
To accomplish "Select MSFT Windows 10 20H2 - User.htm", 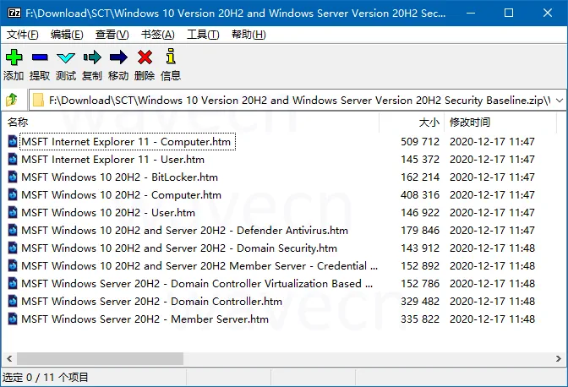I will [108, 212].
